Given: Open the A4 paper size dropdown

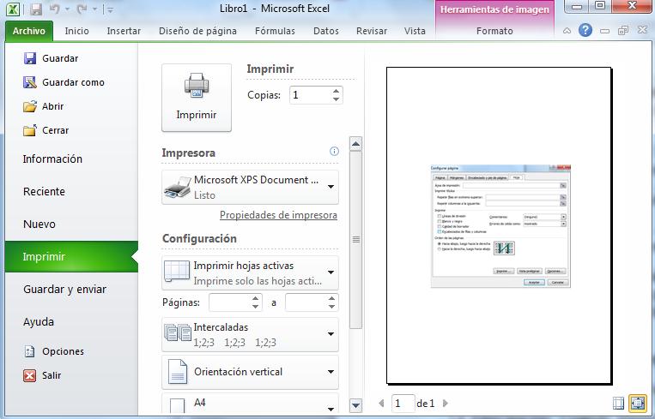Looking at the screenshot, I should (250, 404).
